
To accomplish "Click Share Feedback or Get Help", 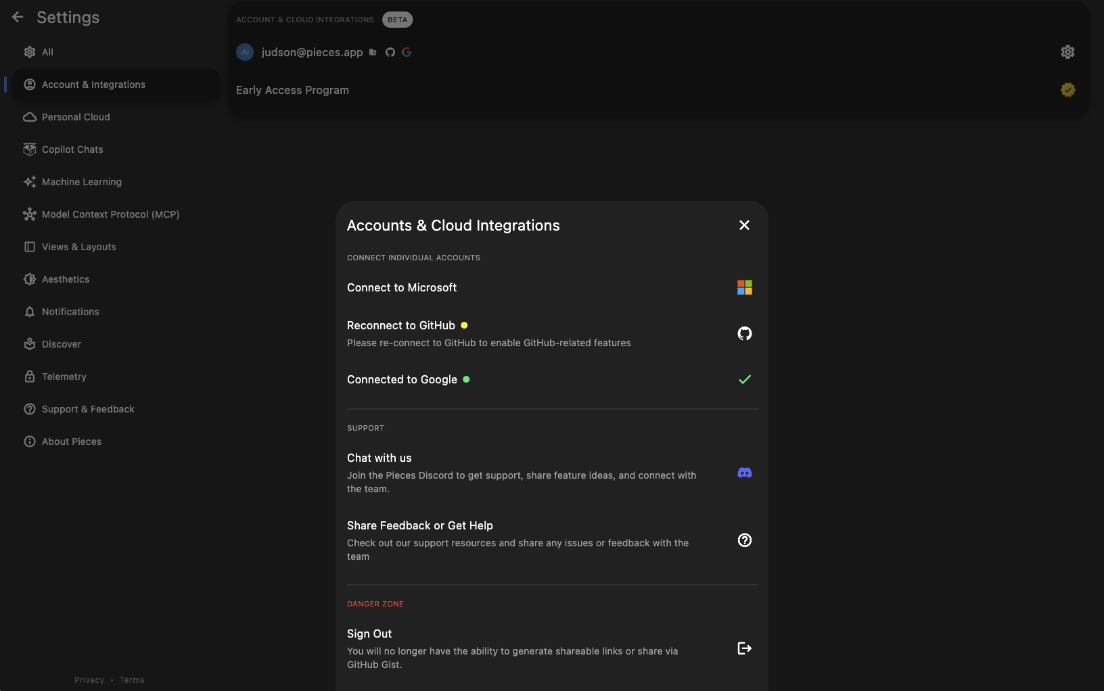I will (x=552, y=540).
